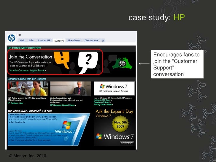Switch to the Info tab
This screenshot has width=216, height=162.
click(31, 40)
